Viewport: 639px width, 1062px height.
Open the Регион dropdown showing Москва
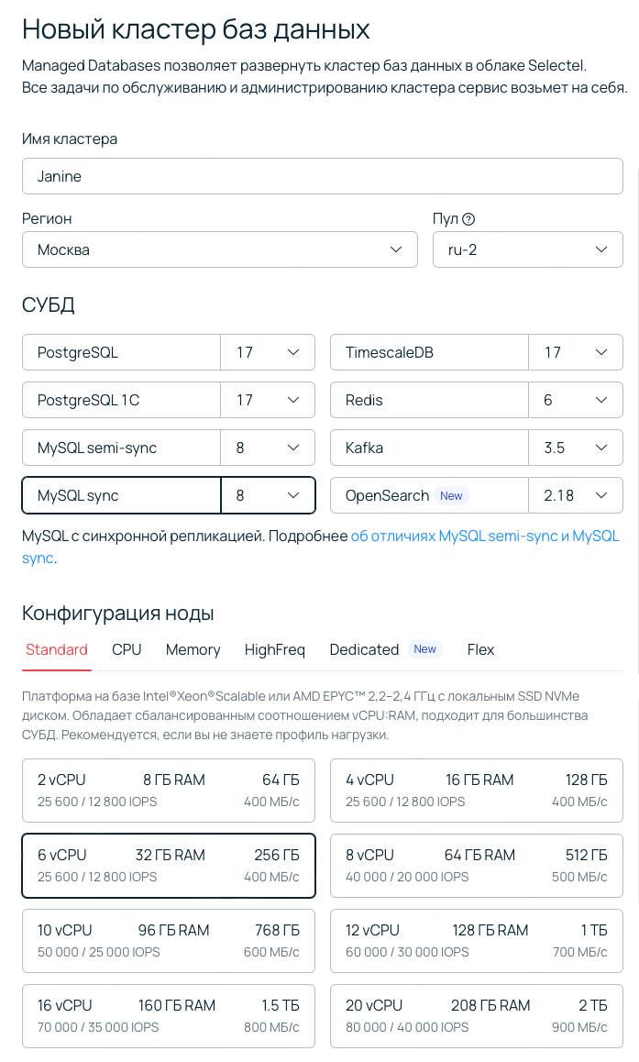pyautogui.click(x=220, y=249)
